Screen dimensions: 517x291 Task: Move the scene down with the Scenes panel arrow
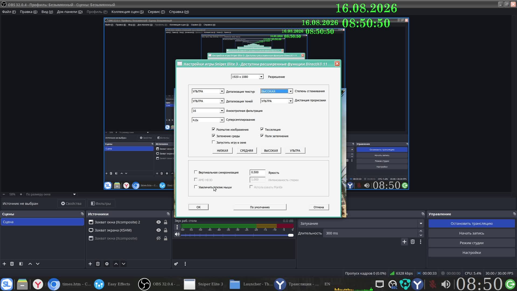tap(38, 264)
